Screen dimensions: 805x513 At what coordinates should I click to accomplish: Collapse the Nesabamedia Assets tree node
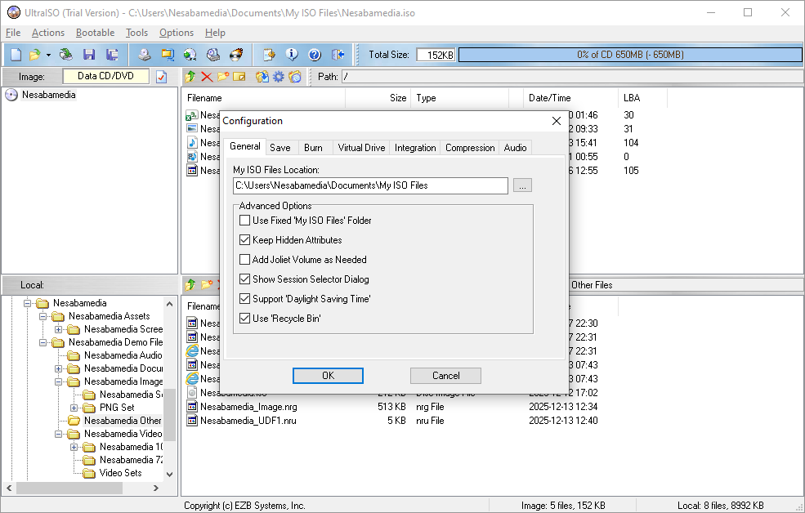pos(43,316)
